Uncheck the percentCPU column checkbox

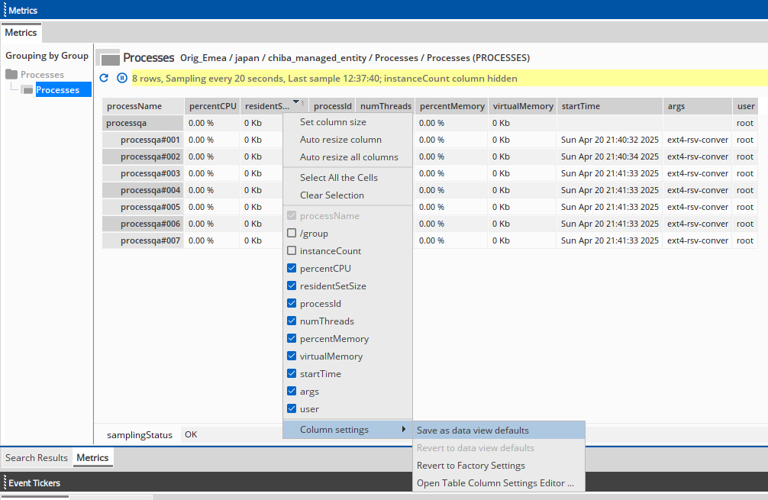tap(292, 269)
